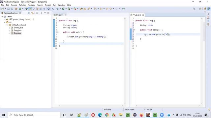The height and width of the screenshot is (118, 211).
Task: Click the Windows Start button
Action: tap(4, 115)
